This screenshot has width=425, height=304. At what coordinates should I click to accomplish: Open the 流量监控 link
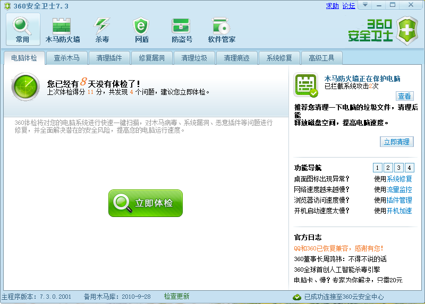click(x=399, y=189)
